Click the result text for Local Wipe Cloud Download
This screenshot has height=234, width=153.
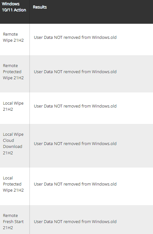(x=75, y=143)
